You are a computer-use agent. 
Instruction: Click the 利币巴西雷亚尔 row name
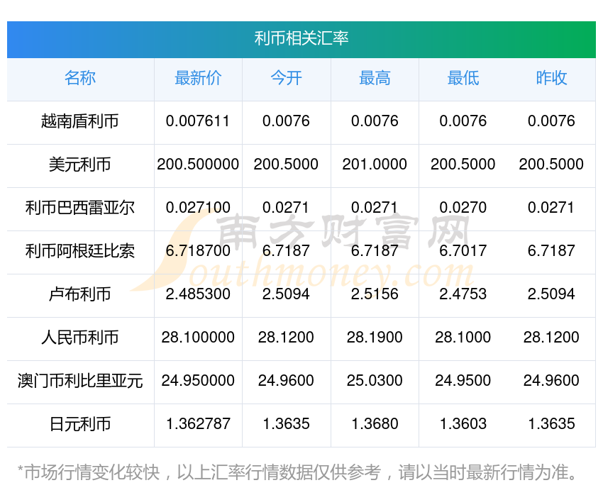[80, 208]
